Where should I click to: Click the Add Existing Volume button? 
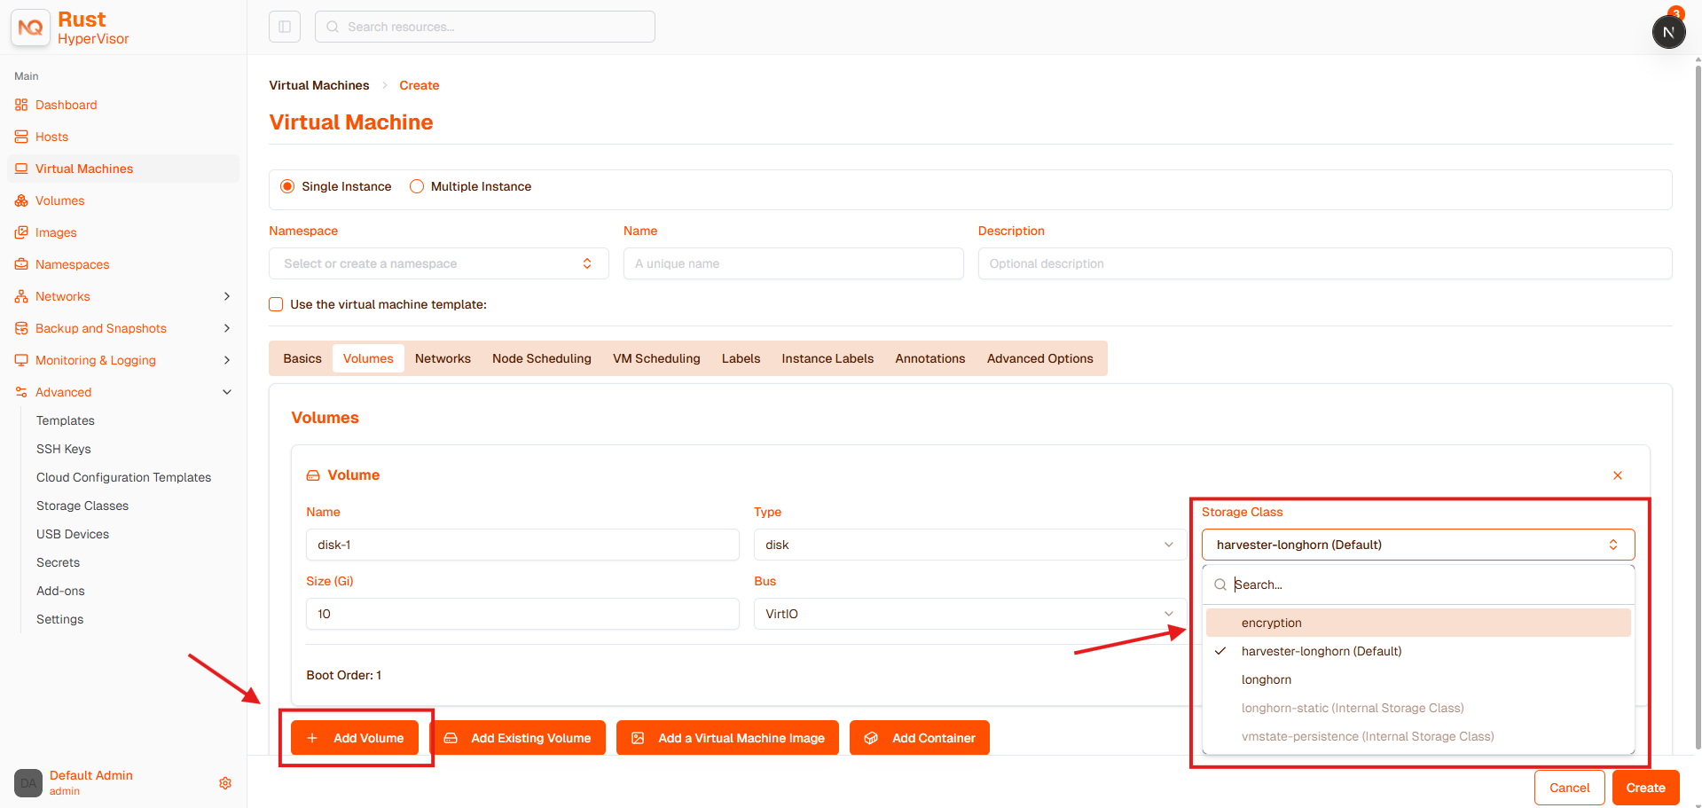coord(518,738)
